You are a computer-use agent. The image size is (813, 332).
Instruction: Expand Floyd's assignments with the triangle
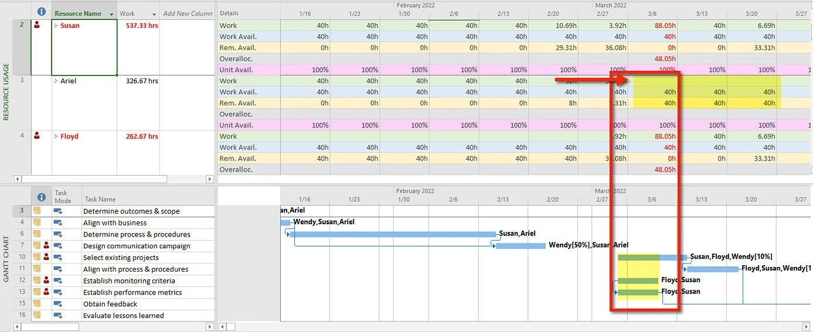click(x=56, y=136)
